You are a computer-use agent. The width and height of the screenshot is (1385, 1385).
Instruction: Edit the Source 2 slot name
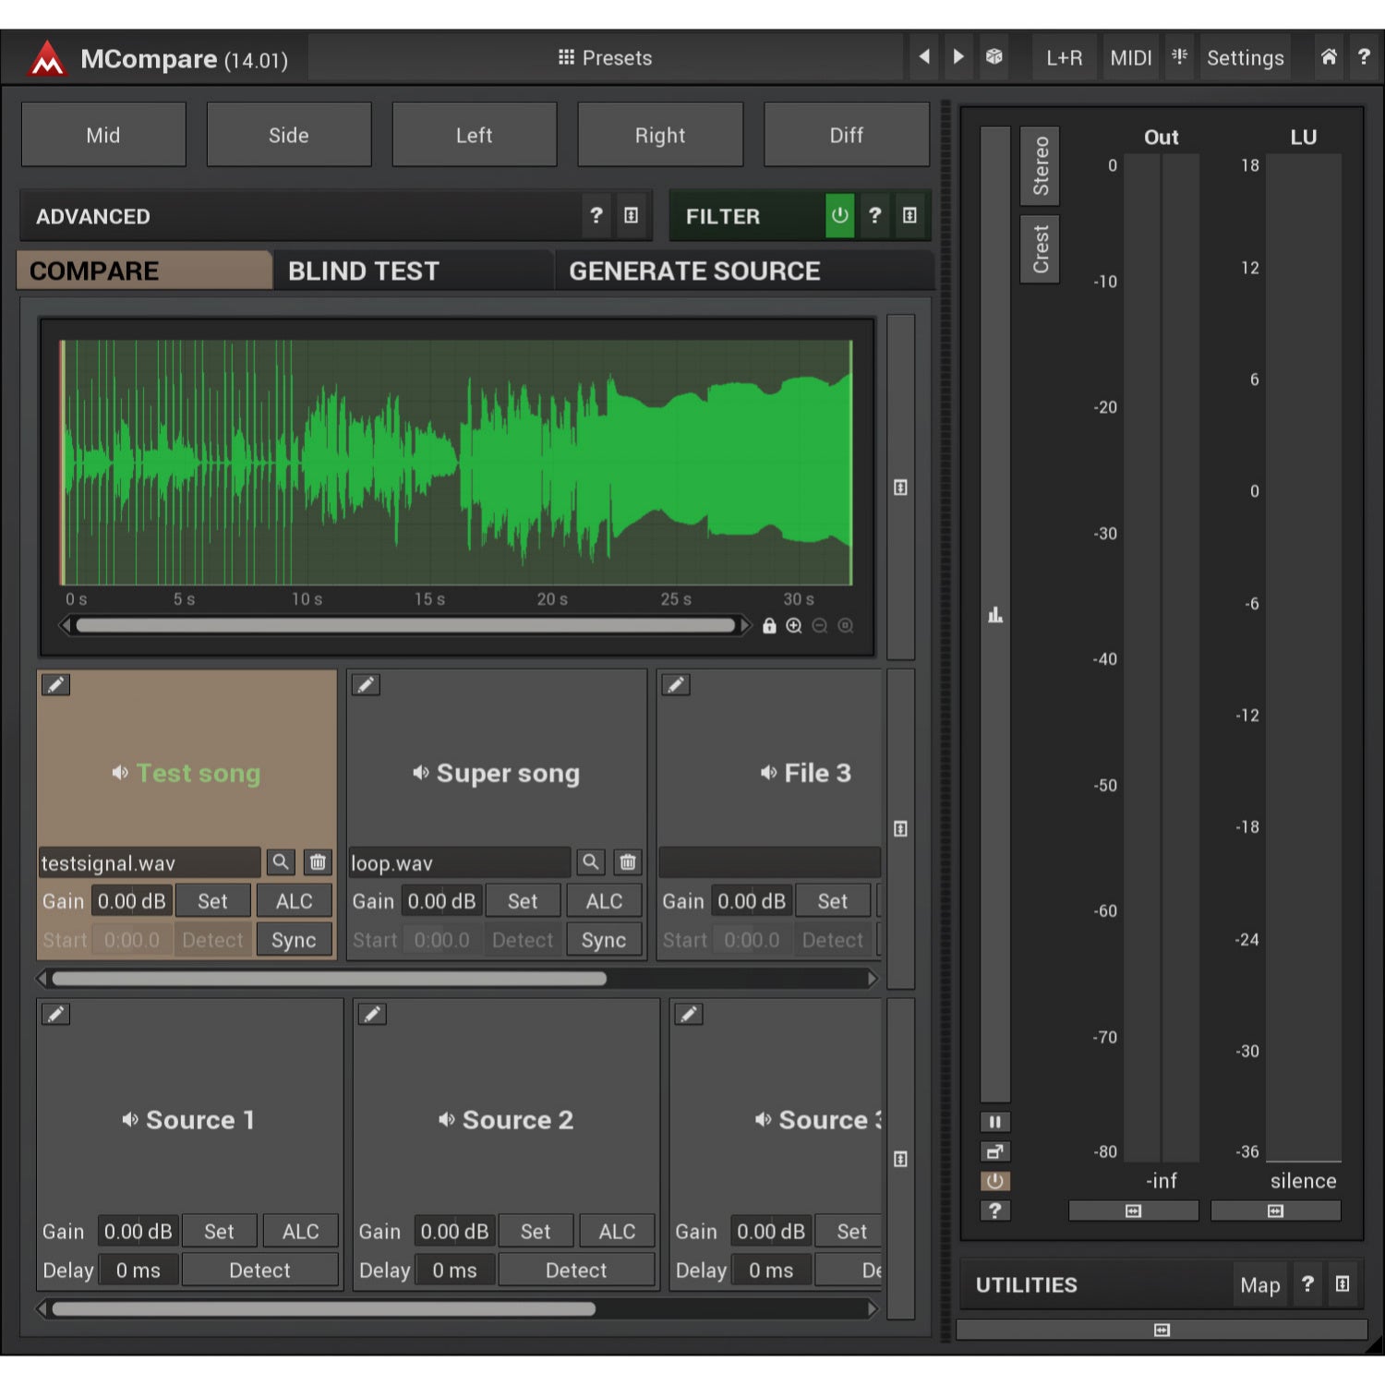(x=373, y=1015)
